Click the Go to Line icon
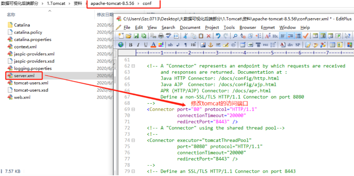 click(258, 36)
